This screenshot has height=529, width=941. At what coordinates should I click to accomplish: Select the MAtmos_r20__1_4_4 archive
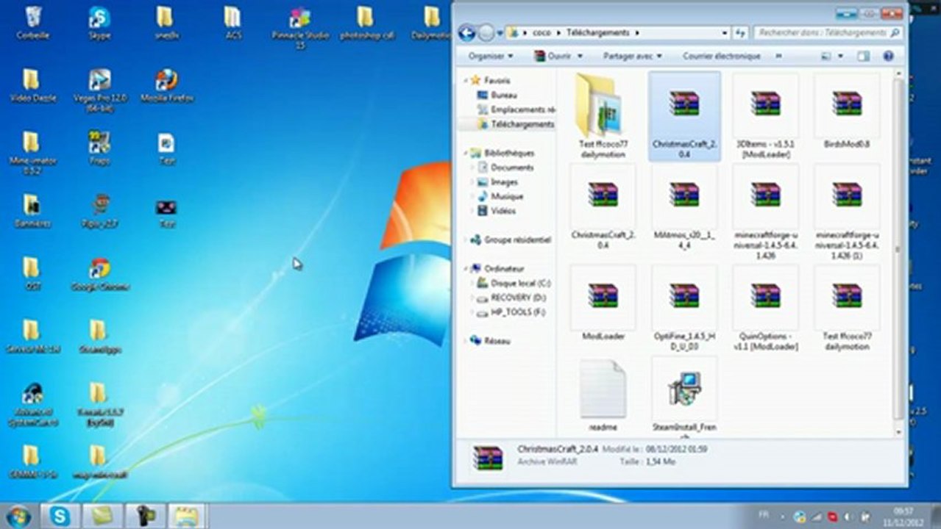click(x=683, y=208)
